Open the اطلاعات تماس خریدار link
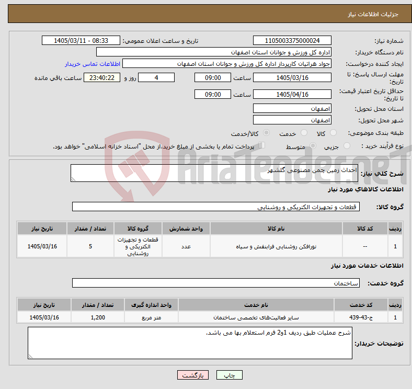Viewport: 412px width, 389px height. [x=93, y=64]
